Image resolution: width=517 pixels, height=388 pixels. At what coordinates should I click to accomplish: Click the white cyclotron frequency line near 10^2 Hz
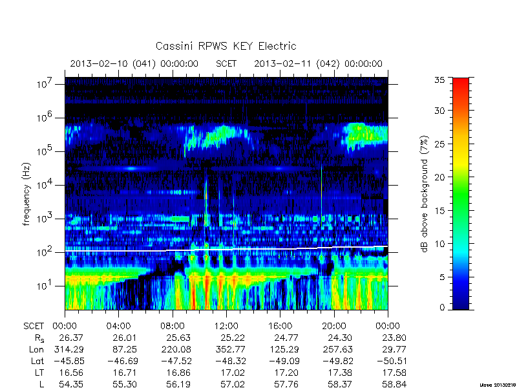point(226,249)
